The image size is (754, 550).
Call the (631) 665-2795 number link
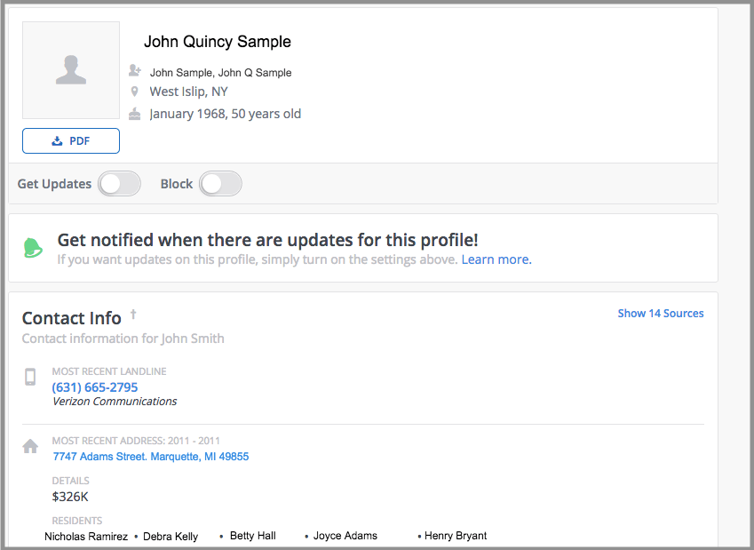tap(95, 387)
